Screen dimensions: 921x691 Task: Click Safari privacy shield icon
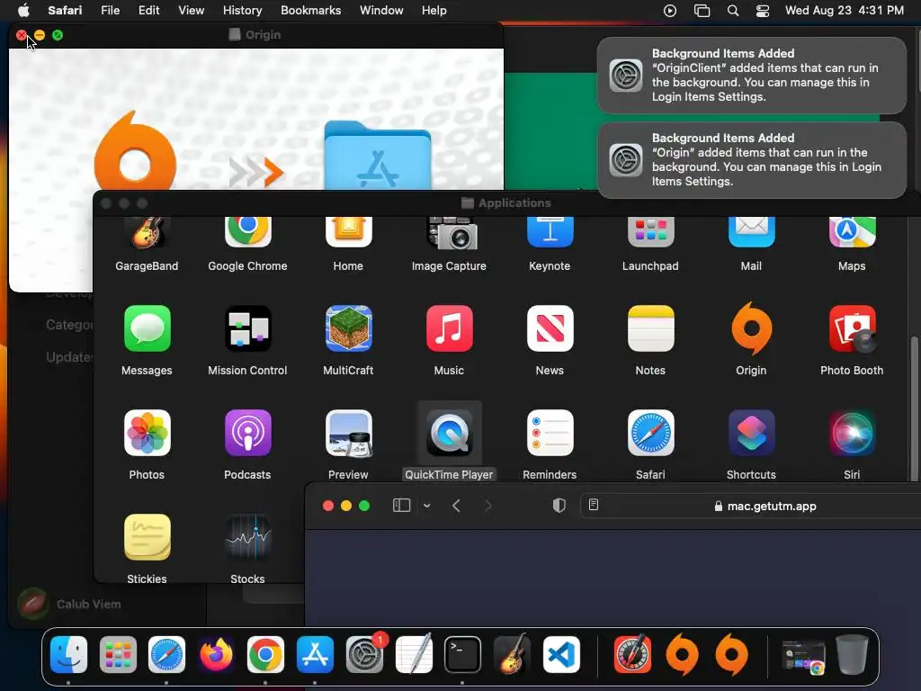pos(559,506)
